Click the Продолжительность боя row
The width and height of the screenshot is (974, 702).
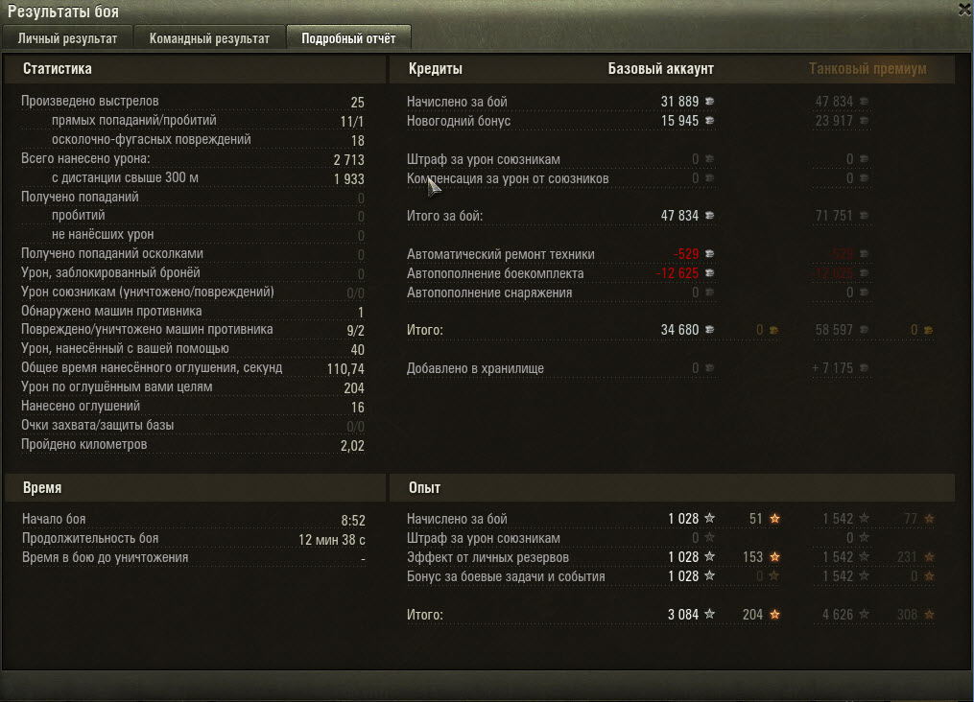(x=193, y=539)
